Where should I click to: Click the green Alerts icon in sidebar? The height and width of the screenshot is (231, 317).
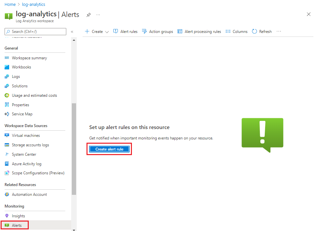[7, 225]
